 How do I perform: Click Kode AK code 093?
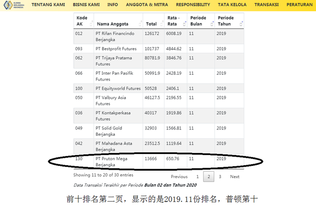[x=79, y=49]
